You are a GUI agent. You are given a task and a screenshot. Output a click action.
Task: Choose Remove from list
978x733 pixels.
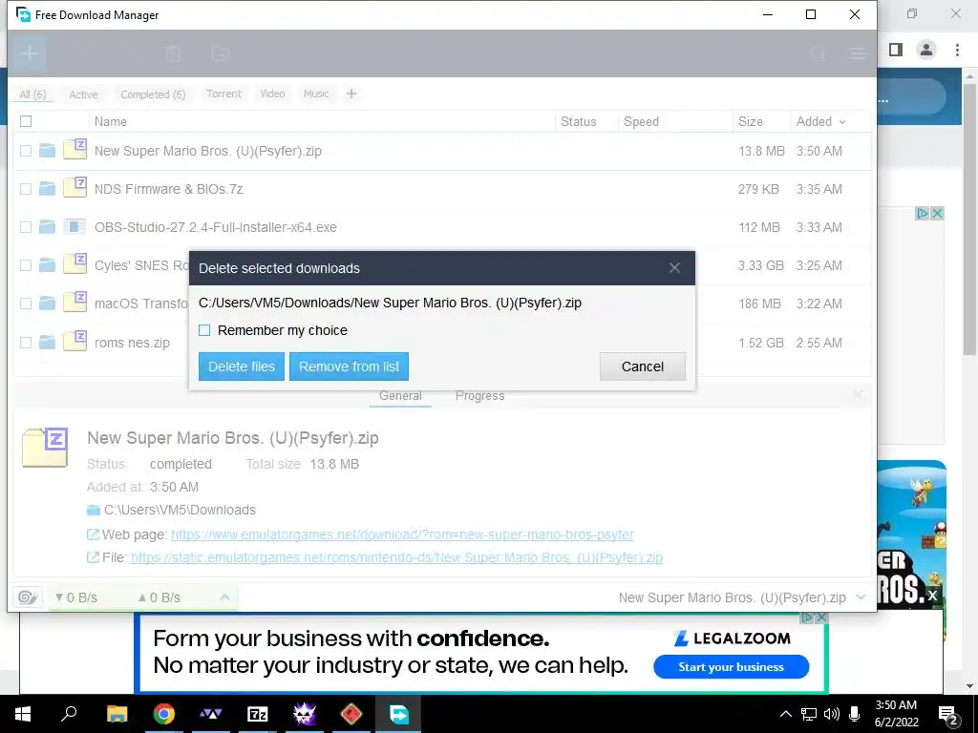click(x=349, y=366)
